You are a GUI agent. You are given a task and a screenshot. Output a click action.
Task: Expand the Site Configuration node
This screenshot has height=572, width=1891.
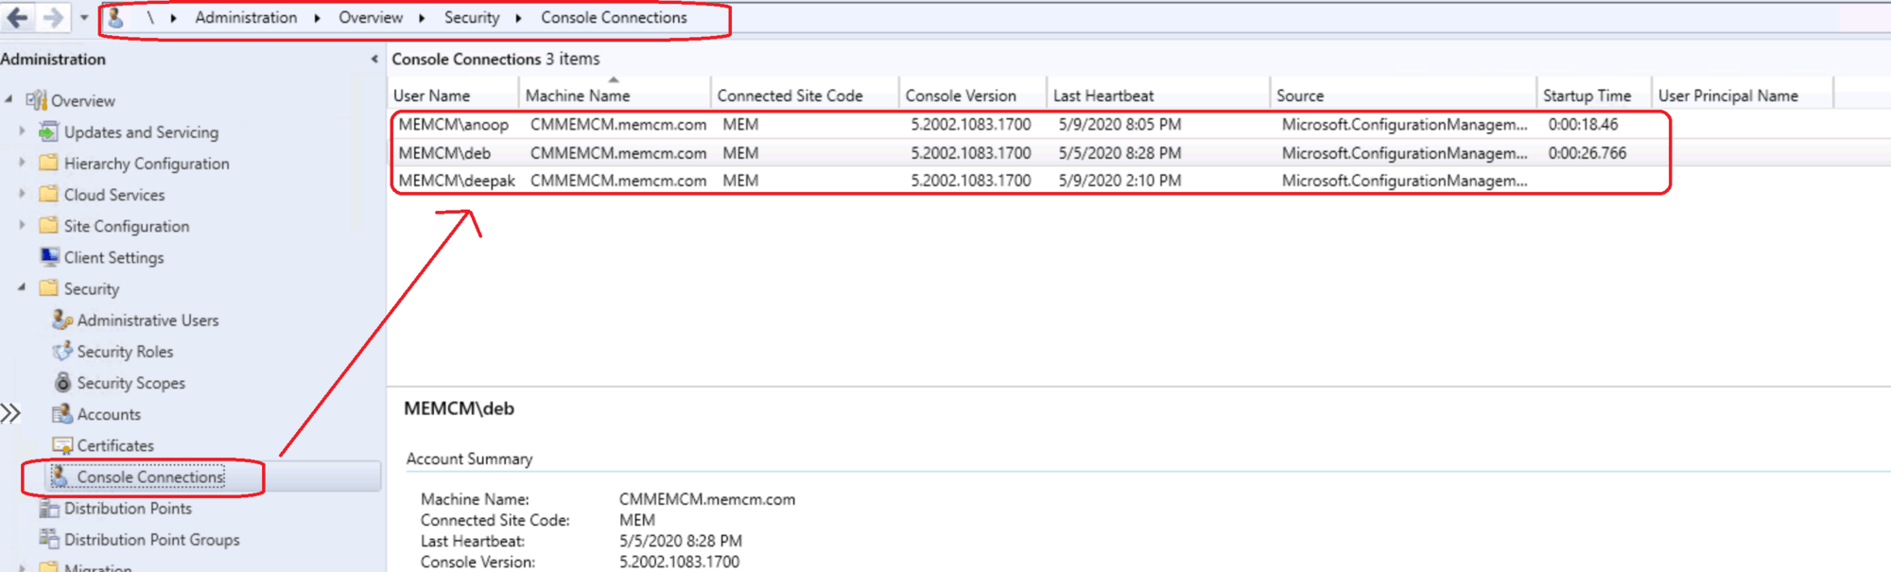click(23, 225)
